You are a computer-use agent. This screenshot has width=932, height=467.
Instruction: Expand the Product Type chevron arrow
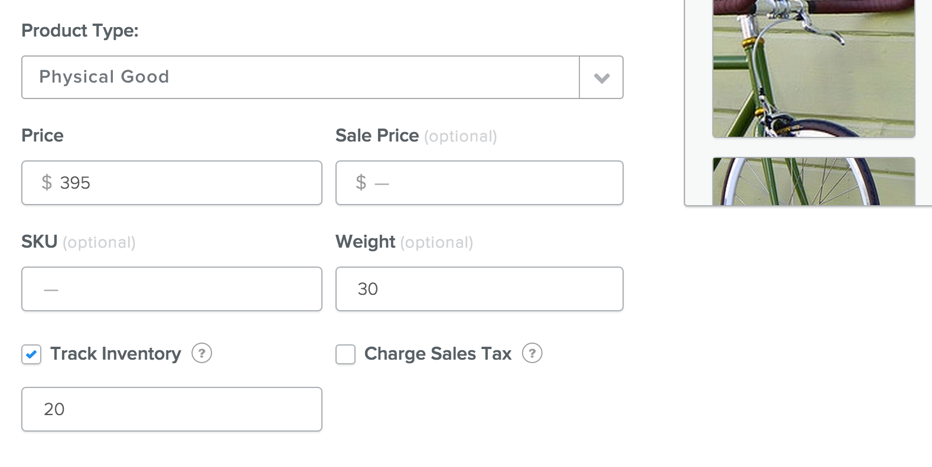coord(601,78)
